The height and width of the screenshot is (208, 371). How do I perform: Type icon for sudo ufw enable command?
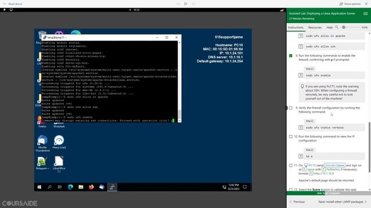tap(301, 75)
